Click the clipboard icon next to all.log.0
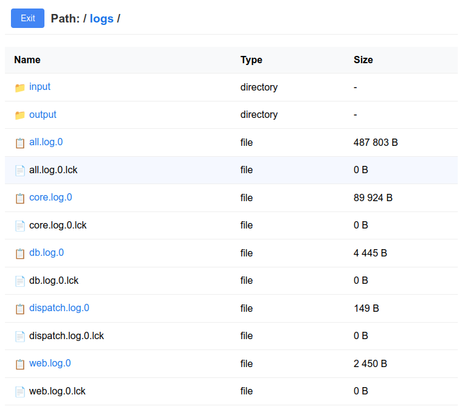Viewport: 459px width, 409px height. (x=20, y=143)
